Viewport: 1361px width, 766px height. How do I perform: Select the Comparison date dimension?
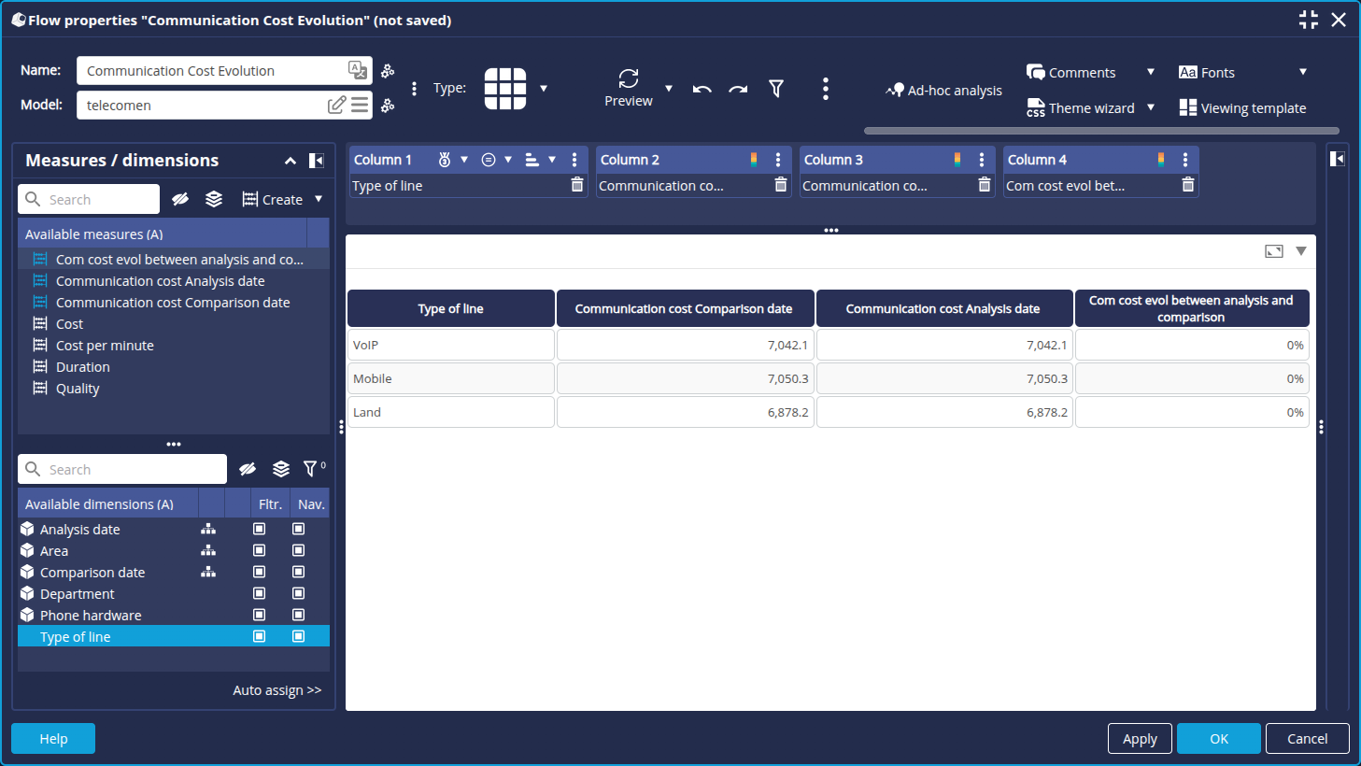92,573
